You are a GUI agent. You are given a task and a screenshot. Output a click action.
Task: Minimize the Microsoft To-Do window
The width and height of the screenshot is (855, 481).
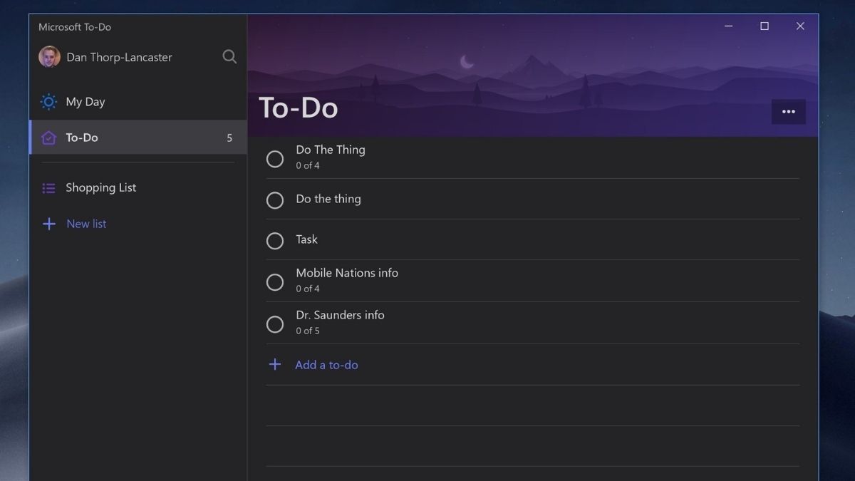[729, 26]
